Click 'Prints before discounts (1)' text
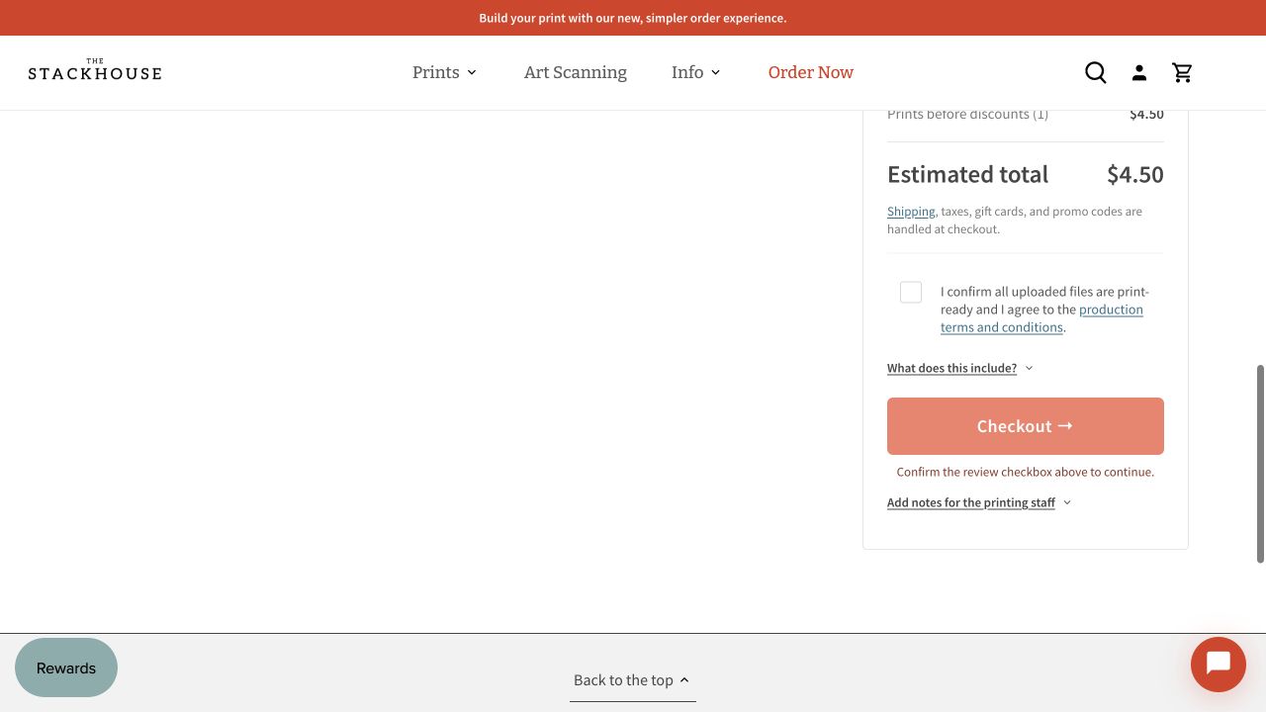Viewport: 1266px width, 712px height. (967, 114)
